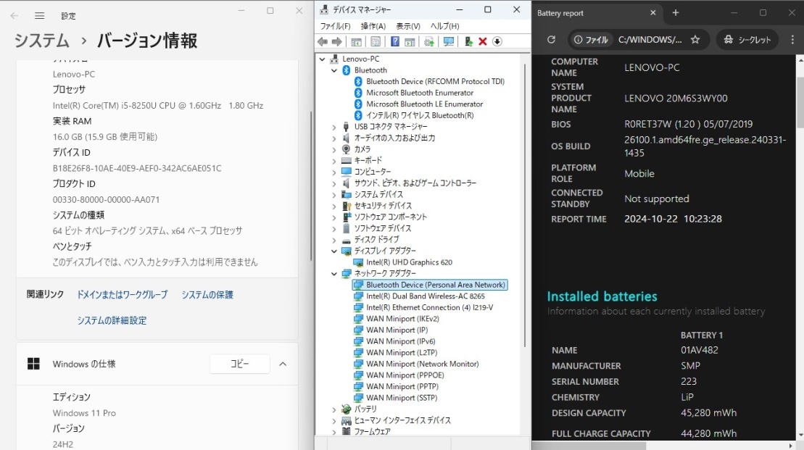Open the ヘルプ(H) menu
This screenshot has width=804, height=450.
point(444,26)
